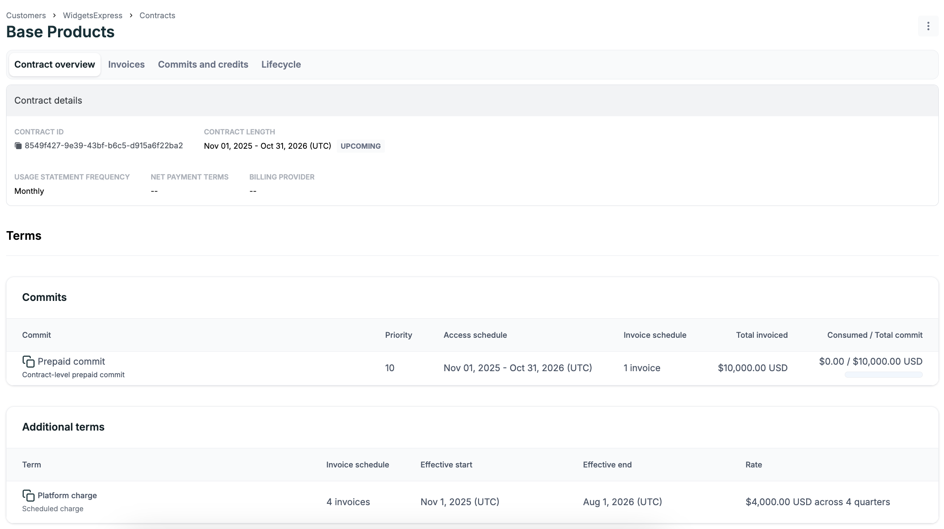Click copy icon beside Platform charge
Image resolution: width=944 pixels, height=529 pixels.
[x=28, y=495]
